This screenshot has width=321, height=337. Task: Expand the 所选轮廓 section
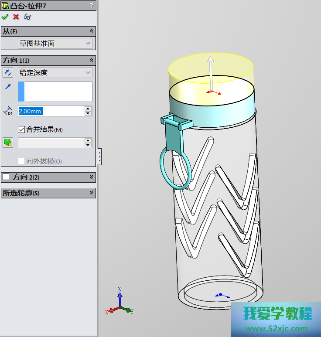coord(91,193)
